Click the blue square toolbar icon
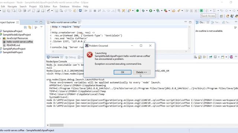Screen dimensions: 238x133 (80, 11)
